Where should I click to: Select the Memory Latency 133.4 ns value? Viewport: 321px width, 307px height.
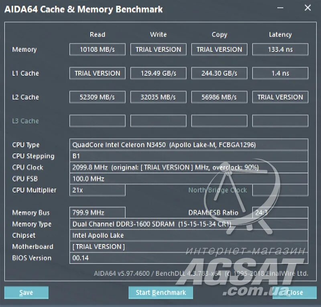280,49
